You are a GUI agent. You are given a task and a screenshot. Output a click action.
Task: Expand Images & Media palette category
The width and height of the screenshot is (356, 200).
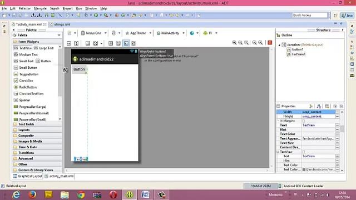coord(37,141)
